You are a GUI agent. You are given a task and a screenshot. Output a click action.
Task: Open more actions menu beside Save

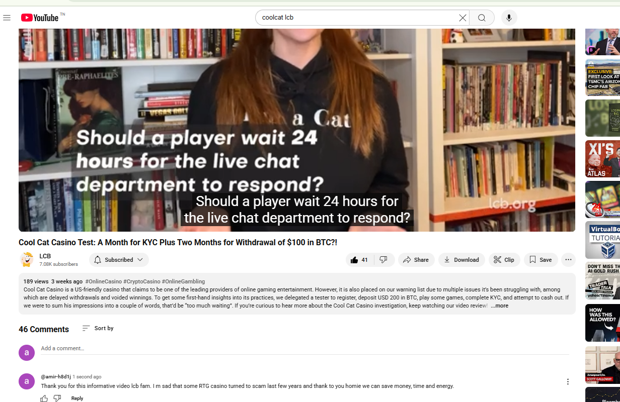click(x=568, y=260)
